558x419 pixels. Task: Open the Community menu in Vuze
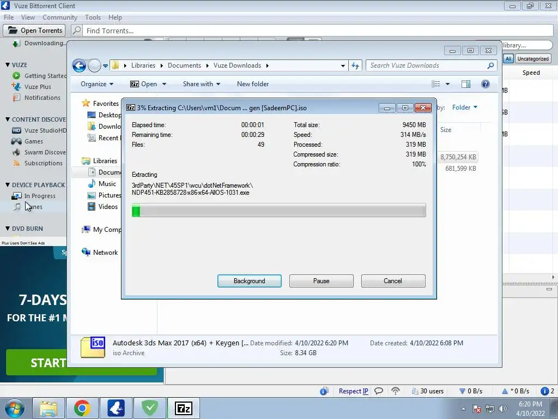tap(60, 17)
